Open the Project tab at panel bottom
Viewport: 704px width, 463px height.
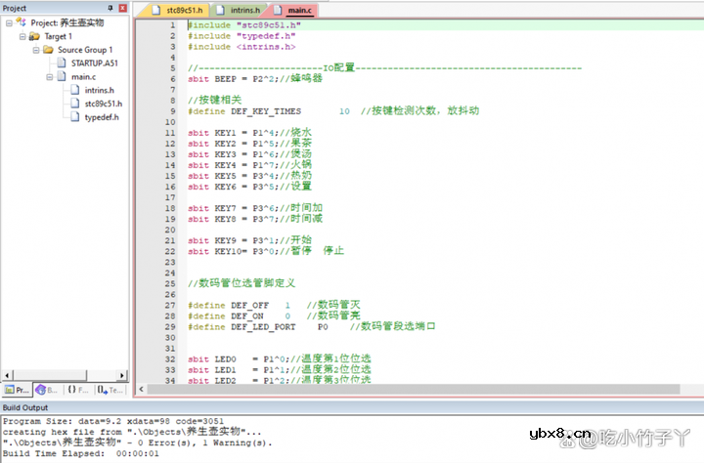(17, 390)
